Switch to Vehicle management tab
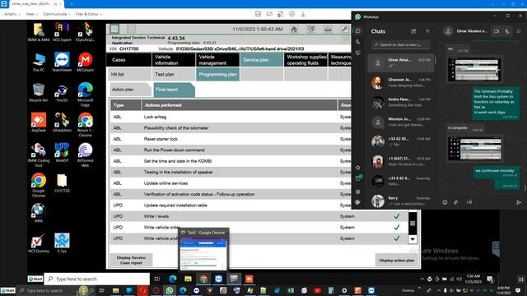Screen dimensions: 527x296 217,60
